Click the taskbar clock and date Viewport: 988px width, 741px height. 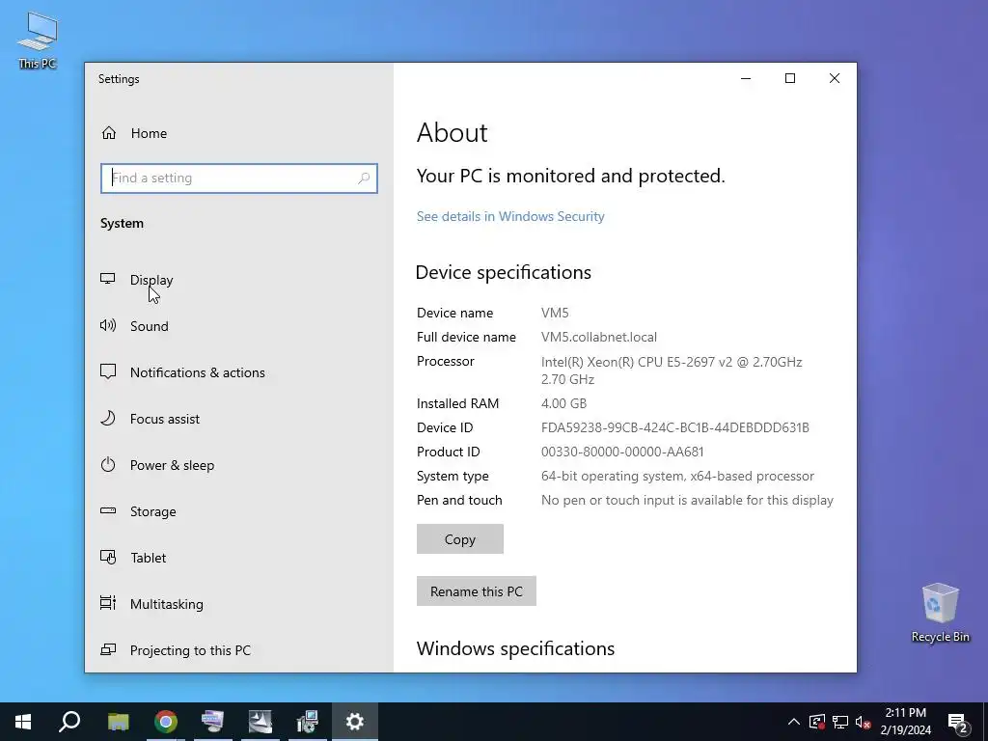pos(905,722)
